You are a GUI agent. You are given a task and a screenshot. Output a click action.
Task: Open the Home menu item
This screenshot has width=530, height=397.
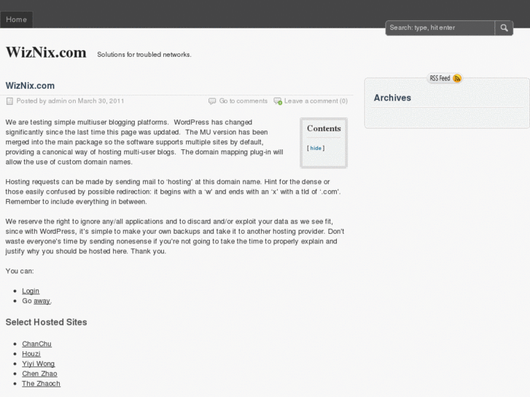tap(16, 20)
